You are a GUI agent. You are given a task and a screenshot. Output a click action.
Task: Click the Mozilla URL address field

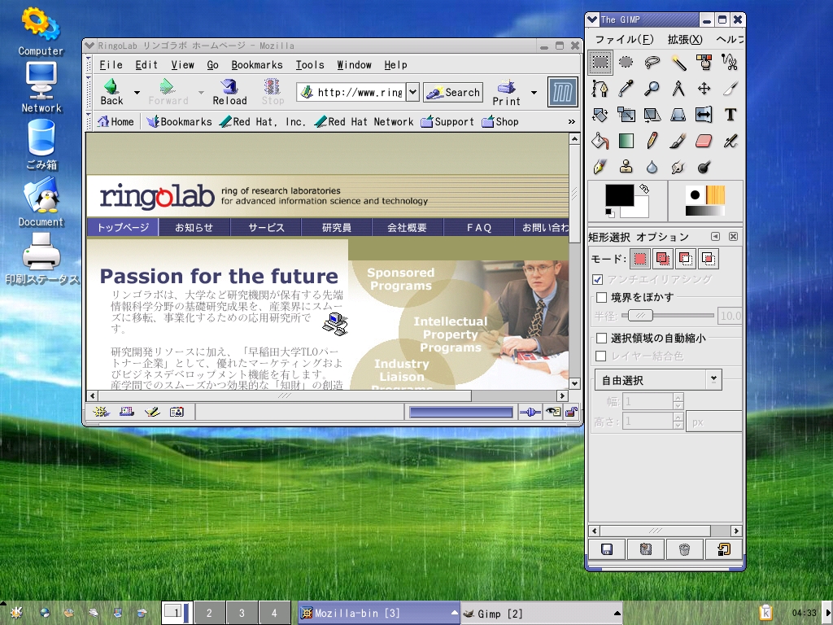coord(353,92)
